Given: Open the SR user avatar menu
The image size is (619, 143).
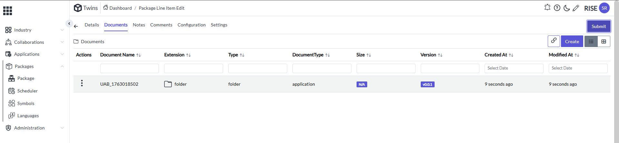Looking at the screenshot, I should [604, 8].
